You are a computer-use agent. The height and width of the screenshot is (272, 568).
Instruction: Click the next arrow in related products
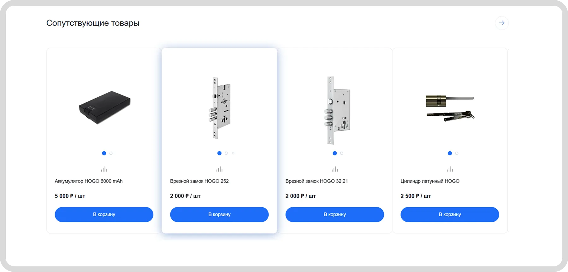point(501,23)
